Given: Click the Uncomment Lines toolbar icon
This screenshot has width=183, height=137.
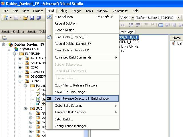Looking at the screenshot, I should click(152, 25).
